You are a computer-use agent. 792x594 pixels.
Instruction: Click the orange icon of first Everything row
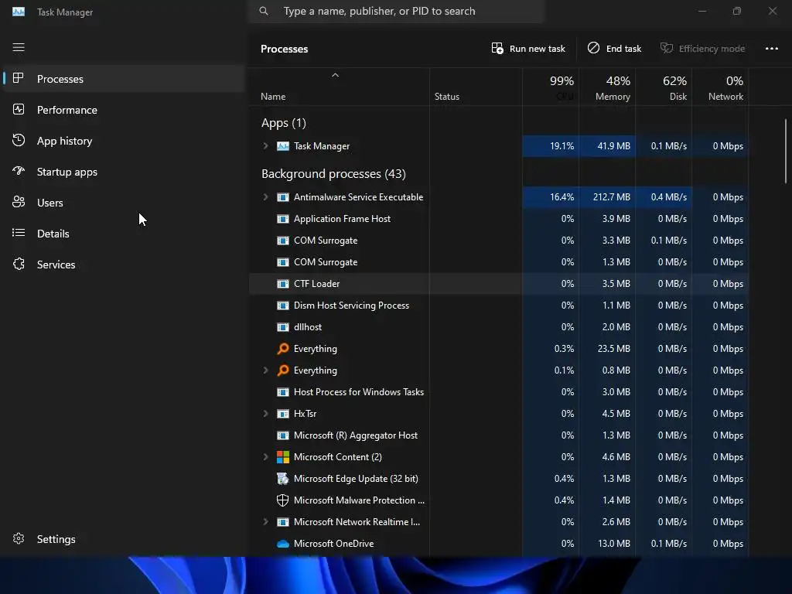pyautogui.click(x=283, y=349)
